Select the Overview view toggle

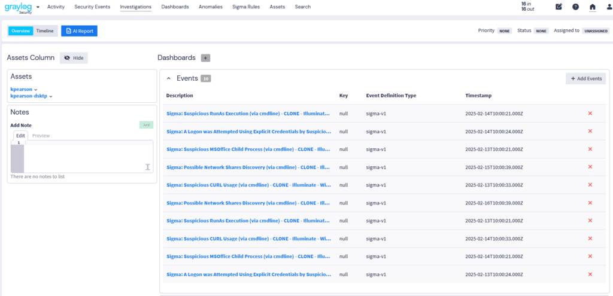click(x=21, y=30)
